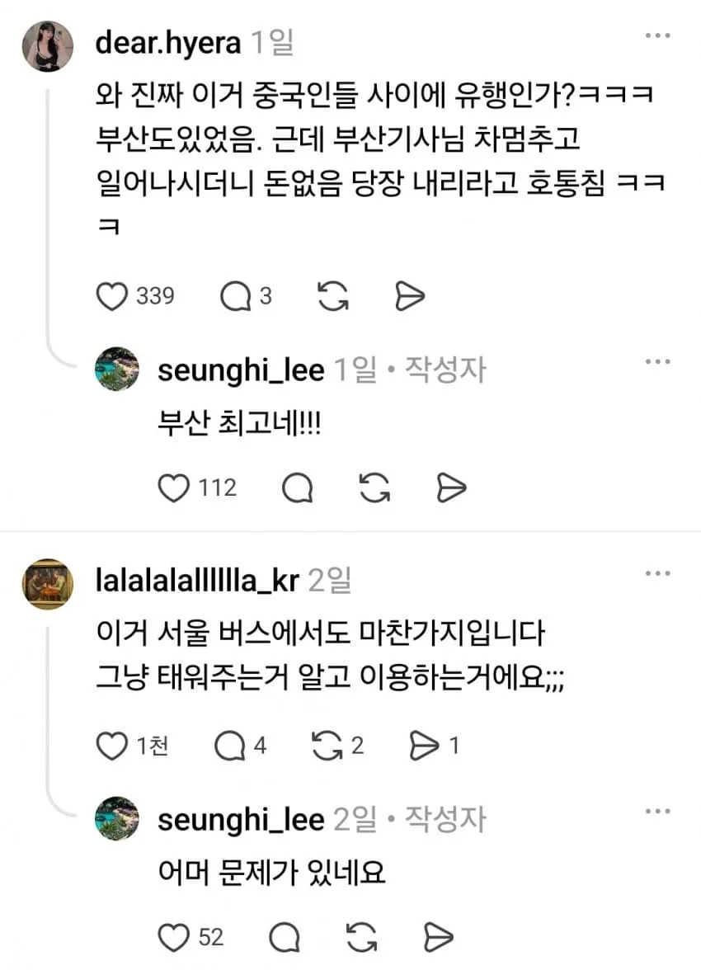Screen dimensions: 701x970
Task: Repost dear.hyera's comment
Action: tap(333, 295)
